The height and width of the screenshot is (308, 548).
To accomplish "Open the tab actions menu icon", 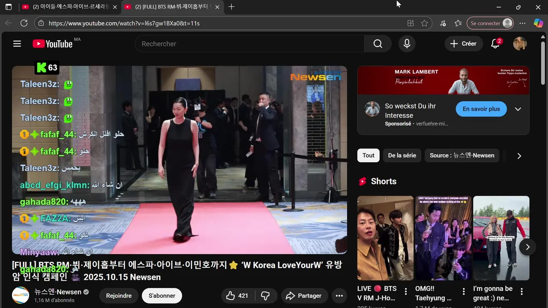I will [x=9, y=7].
